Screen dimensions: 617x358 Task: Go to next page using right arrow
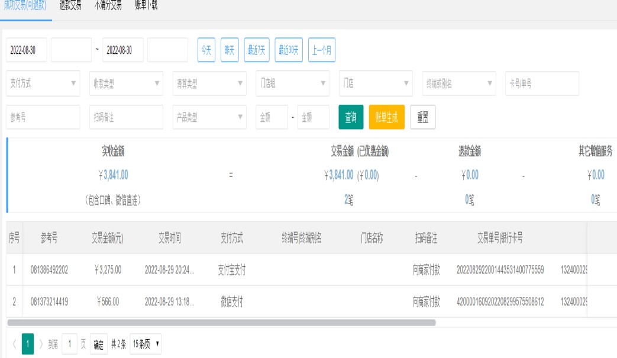pos(41,344)
